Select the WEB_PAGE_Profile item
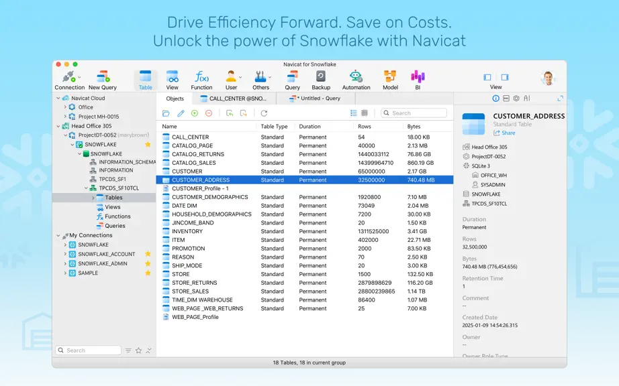The width and height of the screenshot is (619, 386). click(x=304, y=317)
